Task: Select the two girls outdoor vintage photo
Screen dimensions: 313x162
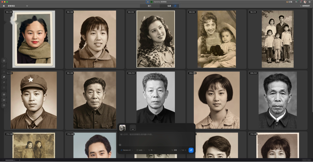Action: coord(34,145)
